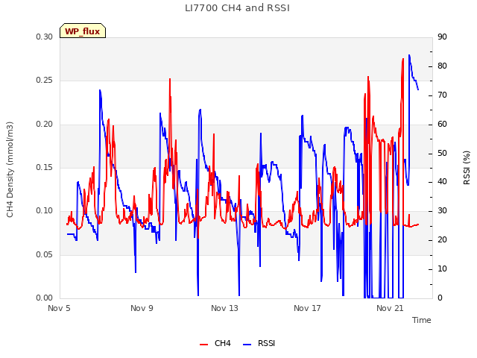Click the highest blue RSSI peak near Nov 22
This screenshot has width=477, height=358.
pyautogui.click(x=409, y=55)
